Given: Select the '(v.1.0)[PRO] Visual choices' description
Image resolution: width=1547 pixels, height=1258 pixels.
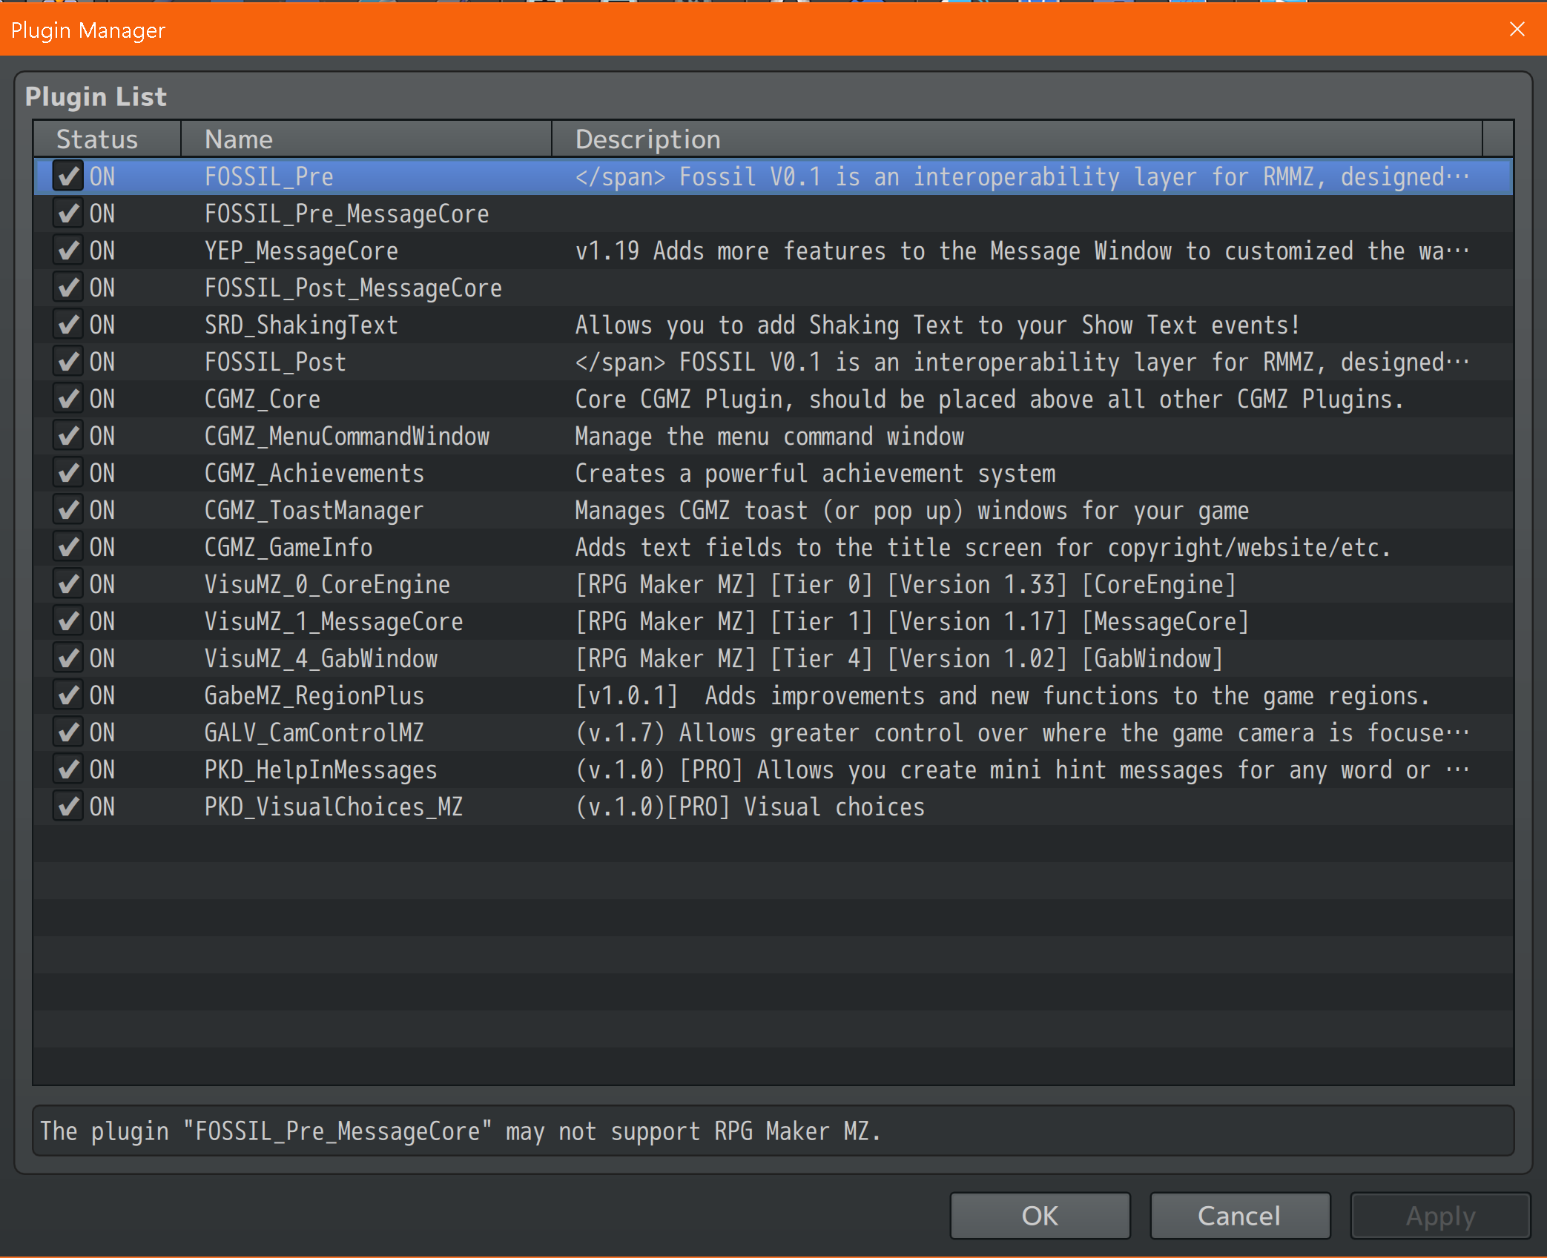Looking at the screenshot, I should [750, 807].
